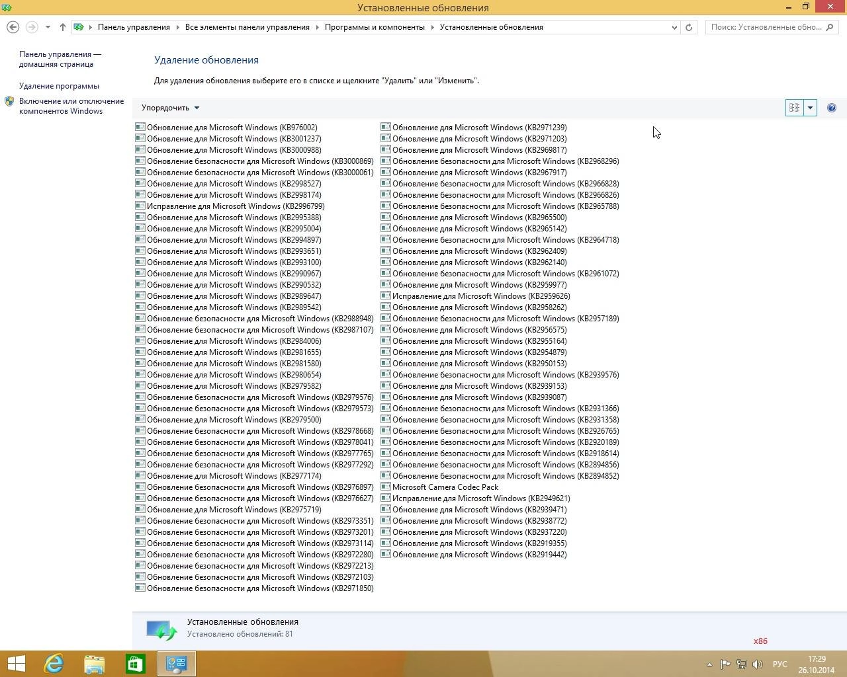This screenshot has width=847, height=677.
Task: Select update KB2990967
Action: pos(228,274)
